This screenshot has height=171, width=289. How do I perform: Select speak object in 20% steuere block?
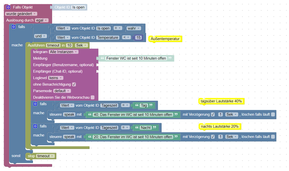click(x=69, y=137)
